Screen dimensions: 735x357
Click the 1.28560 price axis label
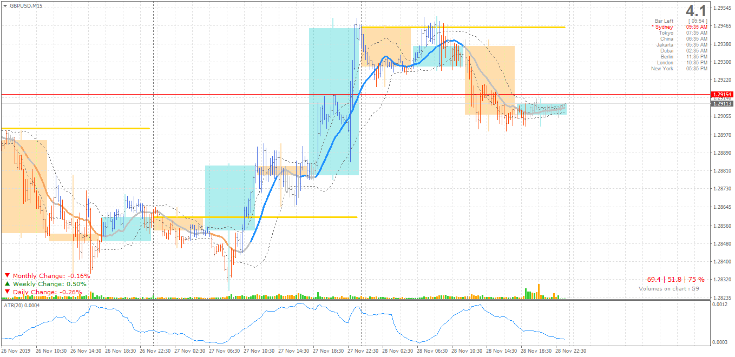pyautogui.click(x=724, y=225)
